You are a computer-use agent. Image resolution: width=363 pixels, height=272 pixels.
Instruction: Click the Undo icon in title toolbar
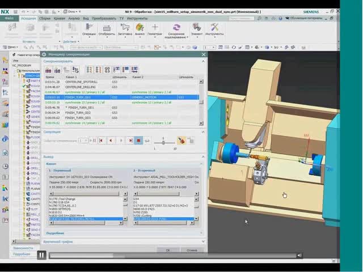coord(23,11)
